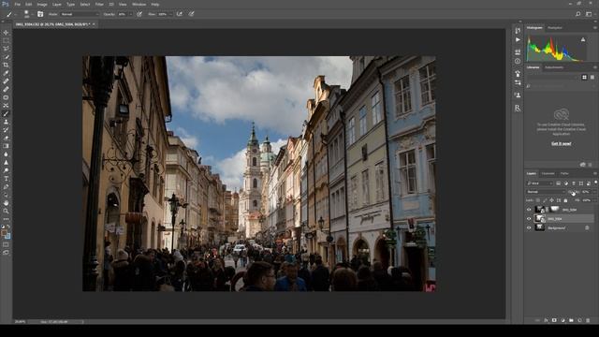Add a layer style fx
Image resolution: width=599 pixels, height=337 pixels.
click(546, 320)
